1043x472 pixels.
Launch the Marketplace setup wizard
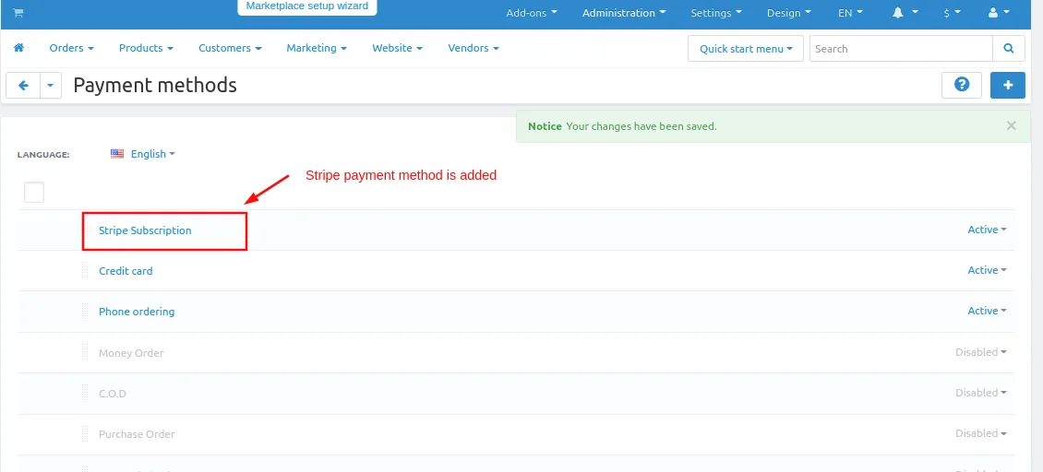307,6
